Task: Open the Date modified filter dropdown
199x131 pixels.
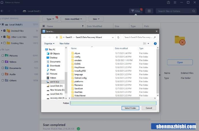Action: pyautogui.click(x=73, y=19)
